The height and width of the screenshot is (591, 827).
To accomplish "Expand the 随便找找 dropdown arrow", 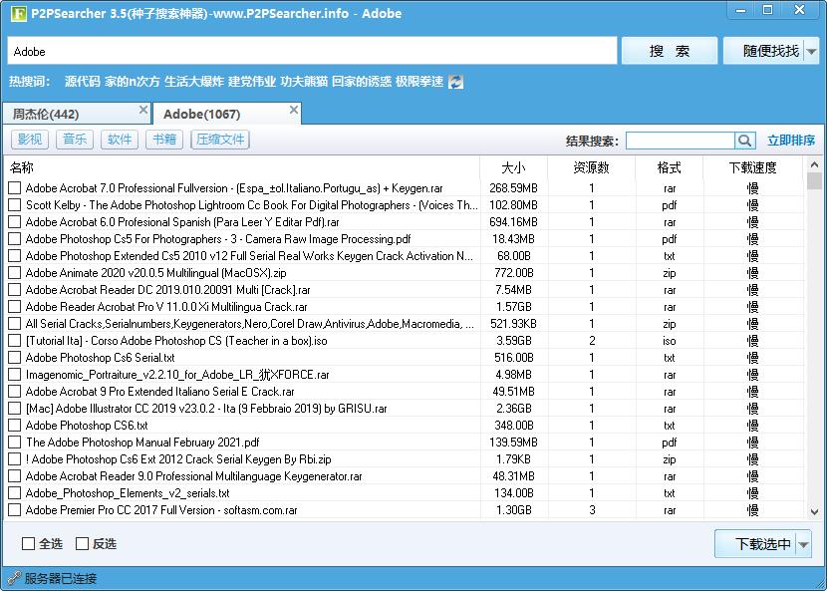I will click(x=812, y=51).
